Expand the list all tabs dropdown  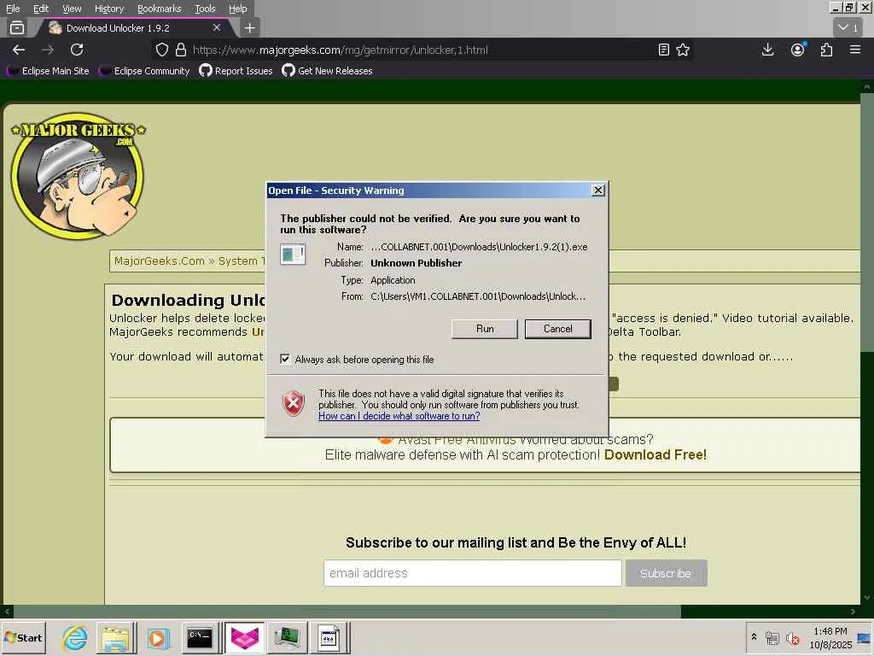(x=848, y=27)
